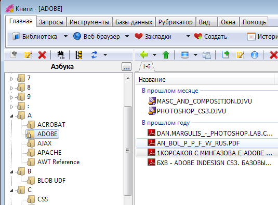Refresh using the blue arrows icon
278x205 pixels.
click(x=95, y=55)
